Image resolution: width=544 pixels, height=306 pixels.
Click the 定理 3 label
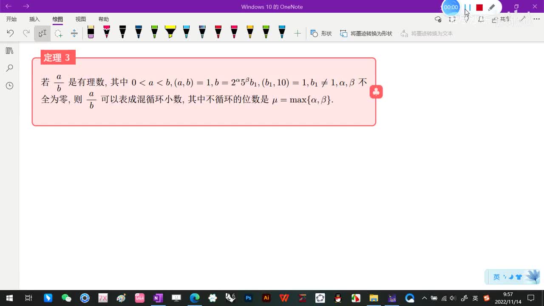[58, 57]
